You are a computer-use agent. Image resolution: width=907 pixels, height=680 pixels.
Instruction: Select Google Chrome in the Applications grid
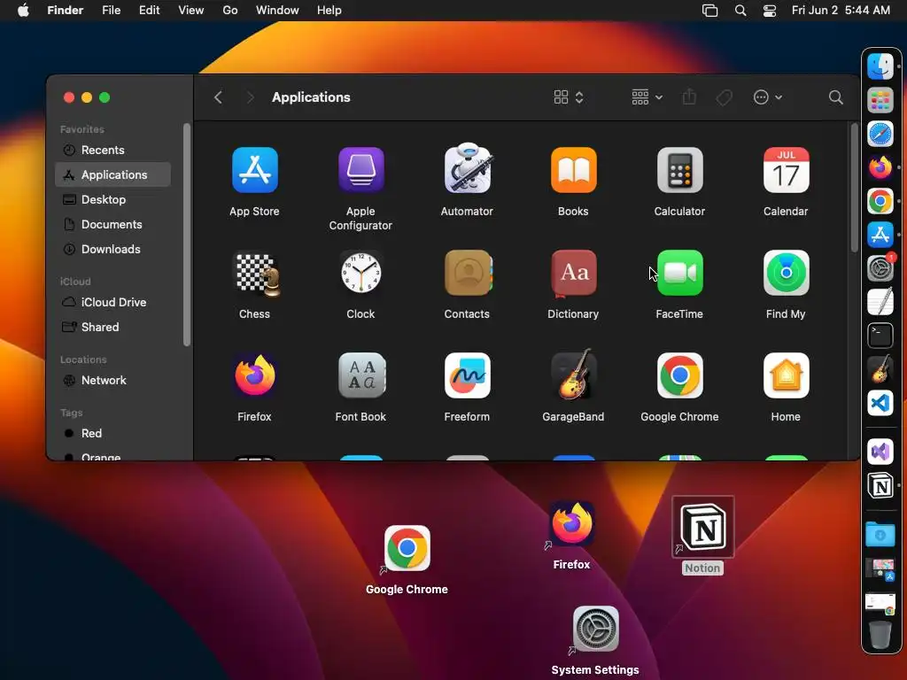(679, 375)
